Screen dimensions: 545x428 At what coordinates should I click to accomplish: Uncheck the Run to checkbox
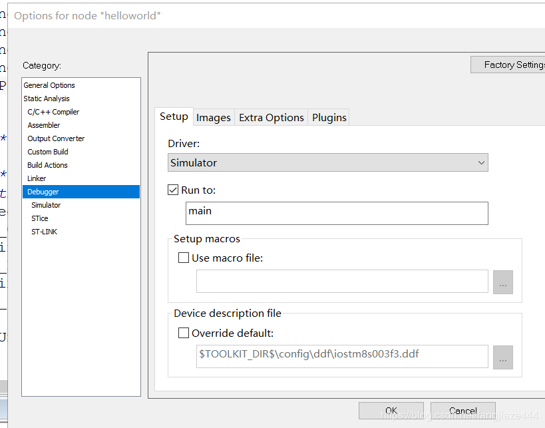click(174, 190)
